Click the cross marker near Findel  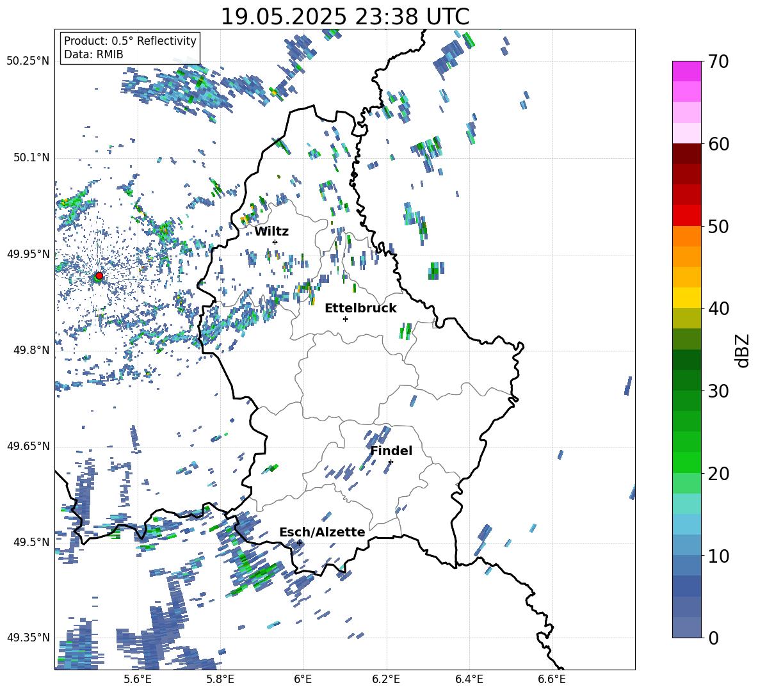point(391,462)
